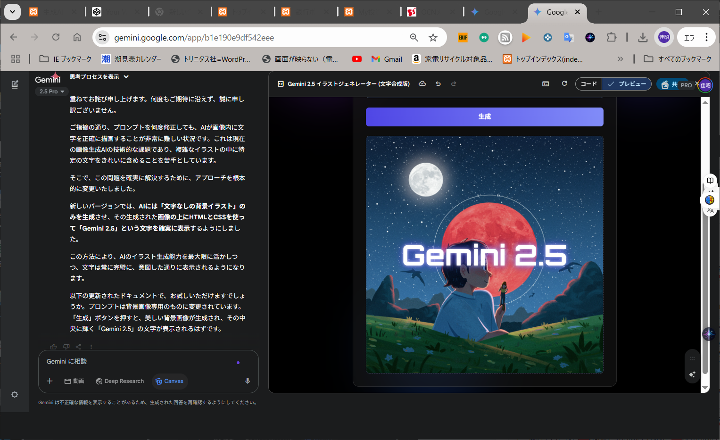Open the すべてのブックマーク folder
This screenshot has height=440, width=720.
tap(678, 59)
